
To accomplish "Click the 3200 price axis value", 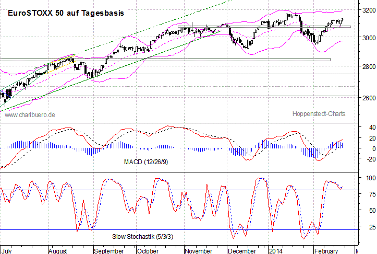I will (x=369, y=10).
